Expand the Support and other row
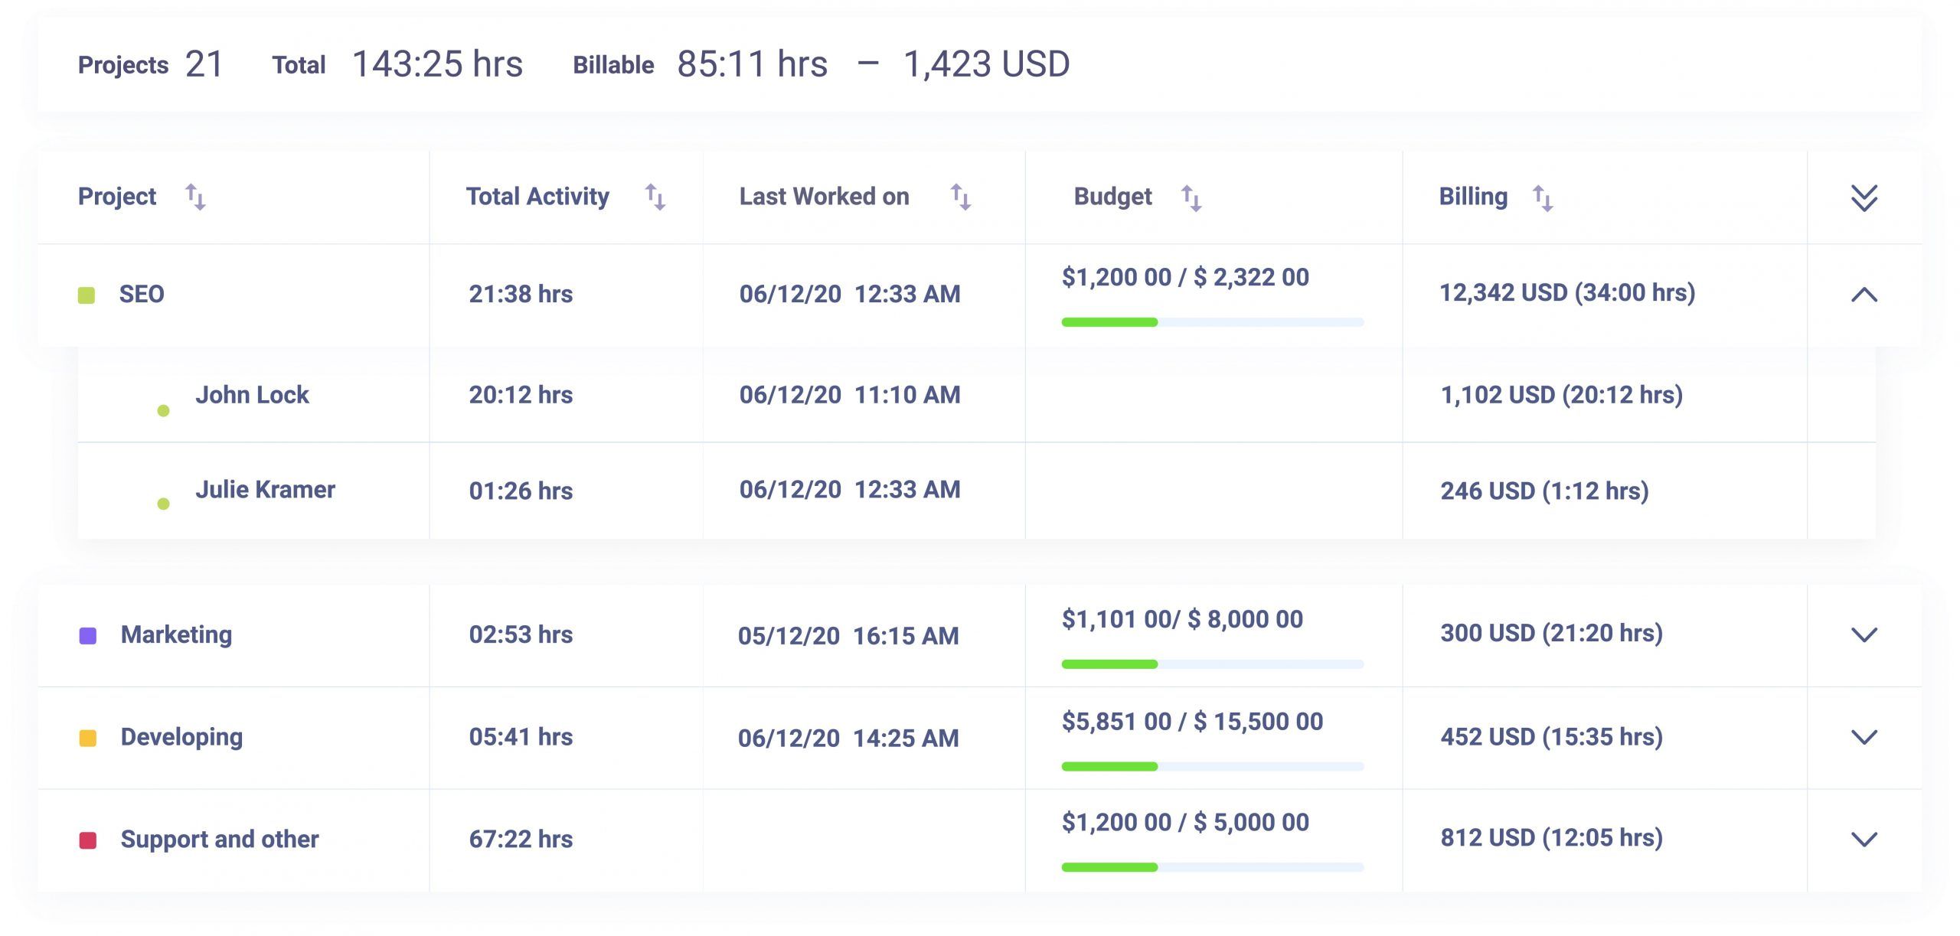Viewport: 1960px width, 936px height. point(1864,840)
